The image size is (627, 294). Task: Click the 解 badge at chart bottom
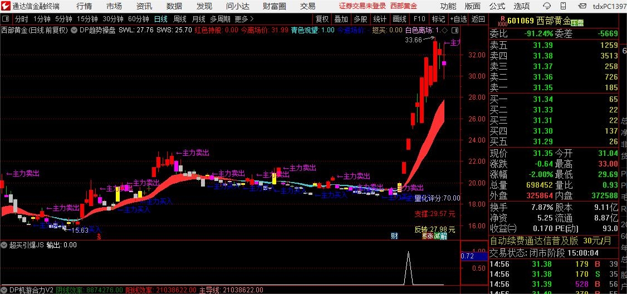tap(444, 236)
